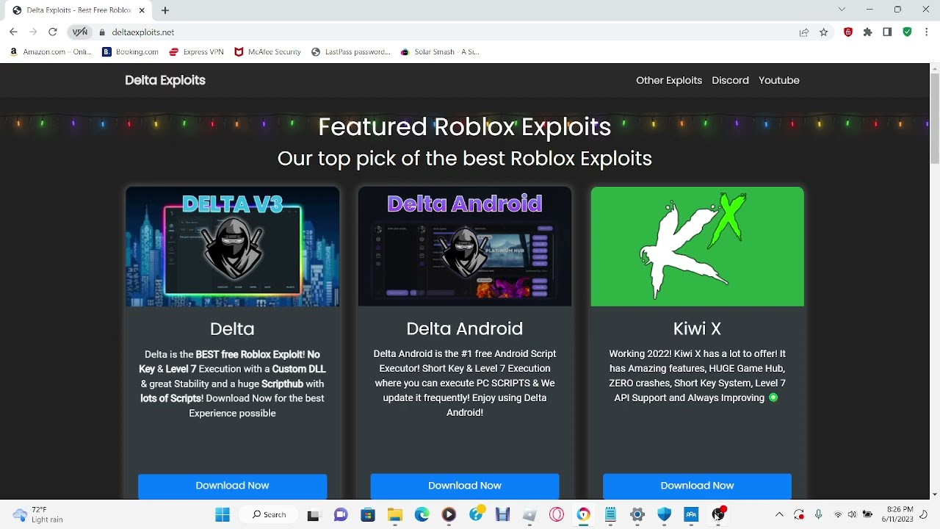
Task: Click the Delta Android card title
Action: pos(465,328)
